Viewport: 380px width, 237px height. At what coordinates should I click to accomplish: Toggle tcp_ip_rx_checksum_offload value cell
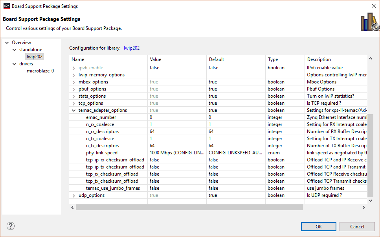click(177, 160)
